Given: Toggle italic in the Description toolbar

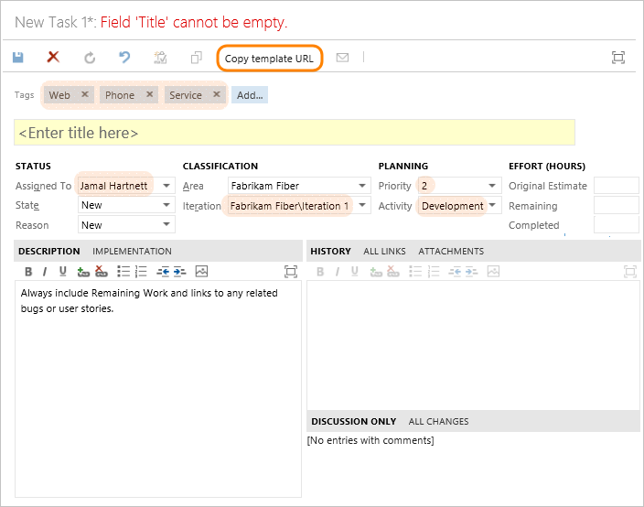Looking at the screenshot, I should pyautogui.click(x=45, y=272).
